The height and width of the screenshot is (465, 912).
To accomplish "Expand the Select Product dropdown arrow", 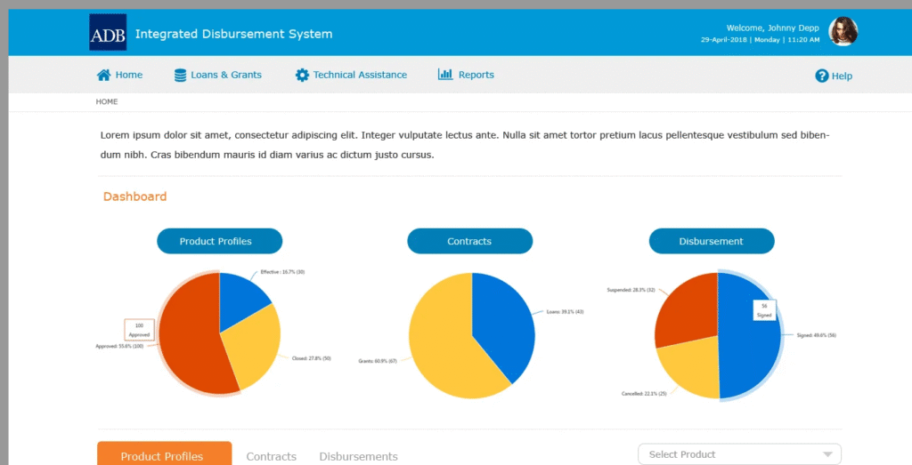I will click(x=827, y=454).
